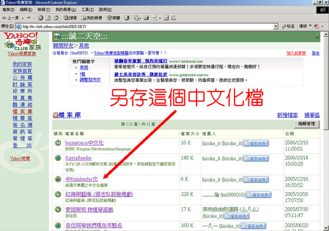Open the Media (媒體) toolbar button
The image size is (329, 231).
pyautogui.click(x=114, y=18)
